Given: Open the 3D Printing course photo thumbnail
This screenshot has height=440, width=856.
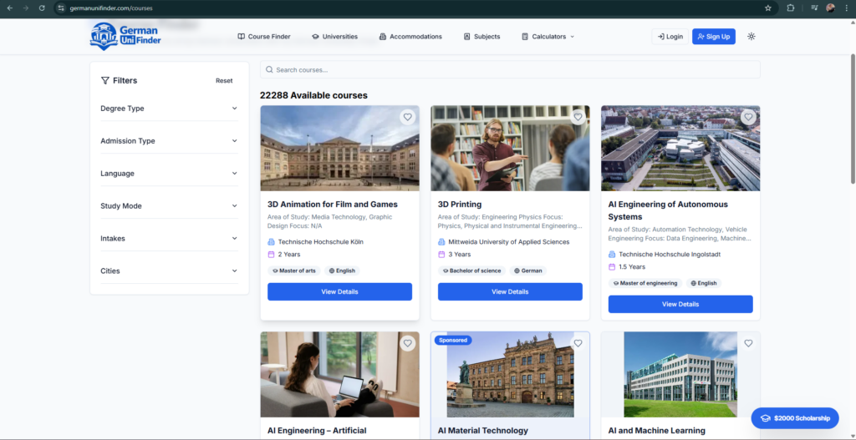Looking at the screenshot, I should pyautogui.click(x=510, y=149).
